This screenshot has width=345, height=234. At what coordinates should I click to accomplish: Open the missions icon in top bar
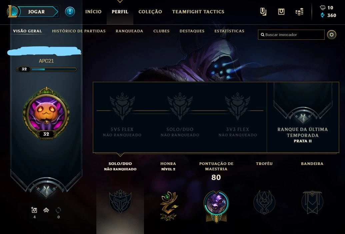pos(281,12)
